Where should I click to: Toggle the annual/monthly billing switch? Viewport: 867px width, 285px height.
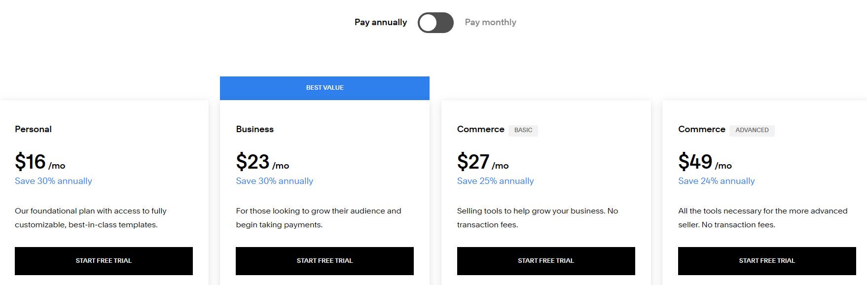click(435, 23)
